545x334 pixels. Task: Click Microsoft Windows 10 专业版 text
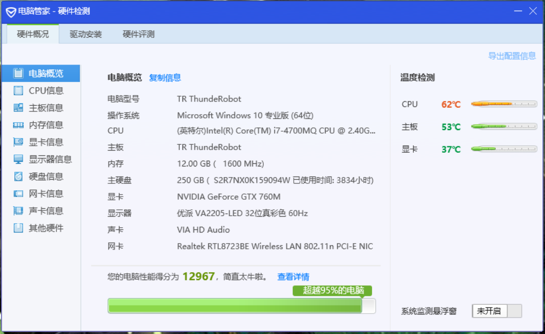point(245,115)
